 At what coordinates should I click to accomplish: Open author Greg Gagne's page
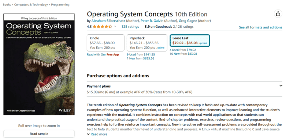coord(188,21)
